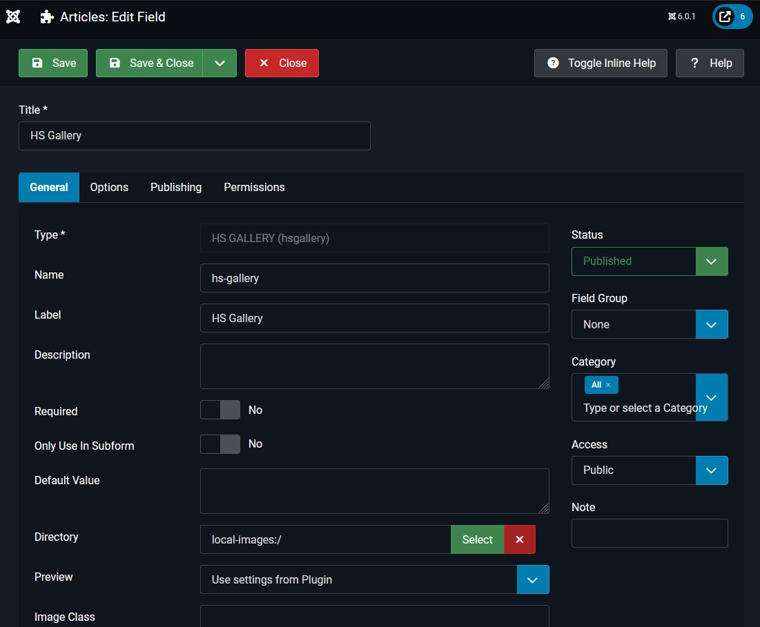Image resolution: width=760 pixels, height=627 pixels.
Task: Click the red Close button
Action: tap(282, 63)
